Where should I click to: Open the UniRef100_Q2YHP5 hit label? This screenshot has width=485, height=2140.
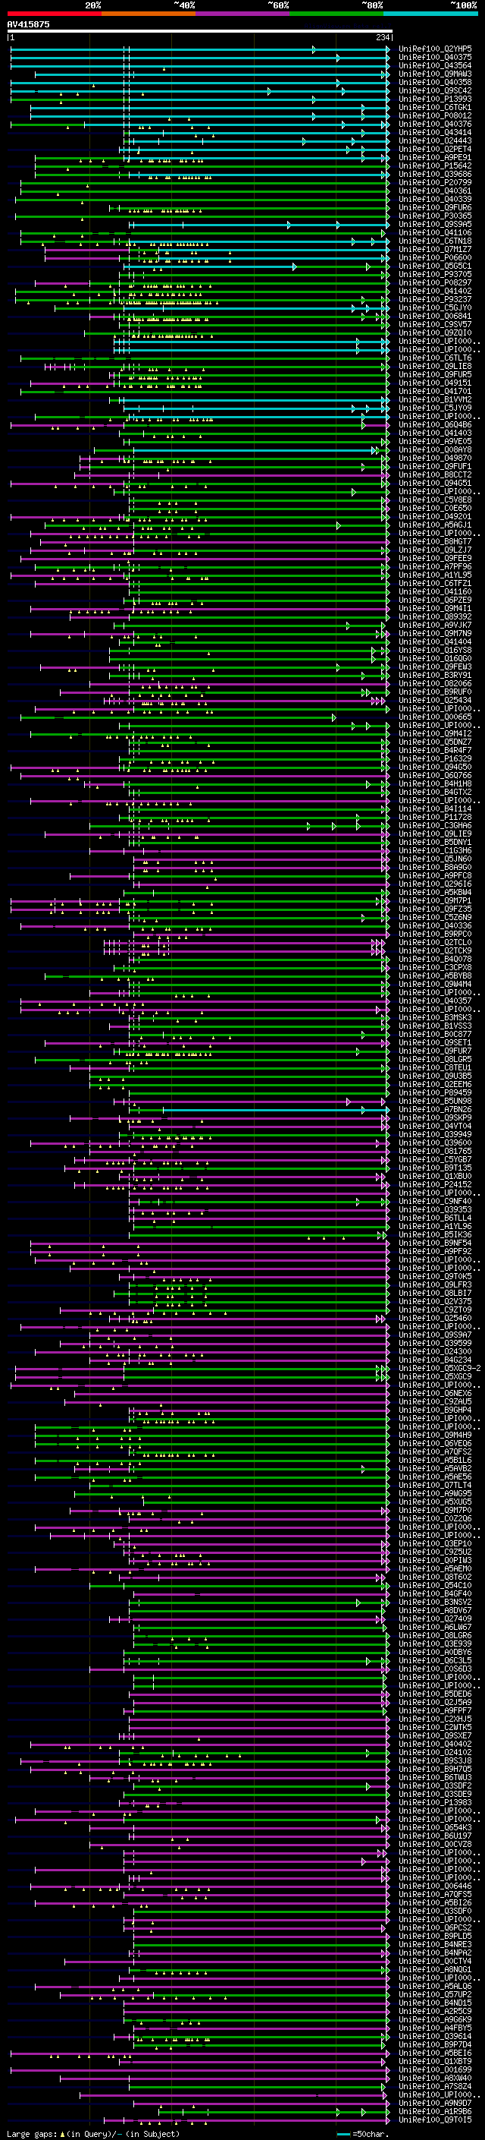pyautogui.click(x=434, y=50)
